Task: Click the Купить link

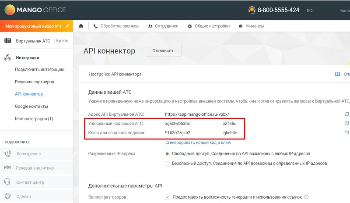Action: click(62, 41)
